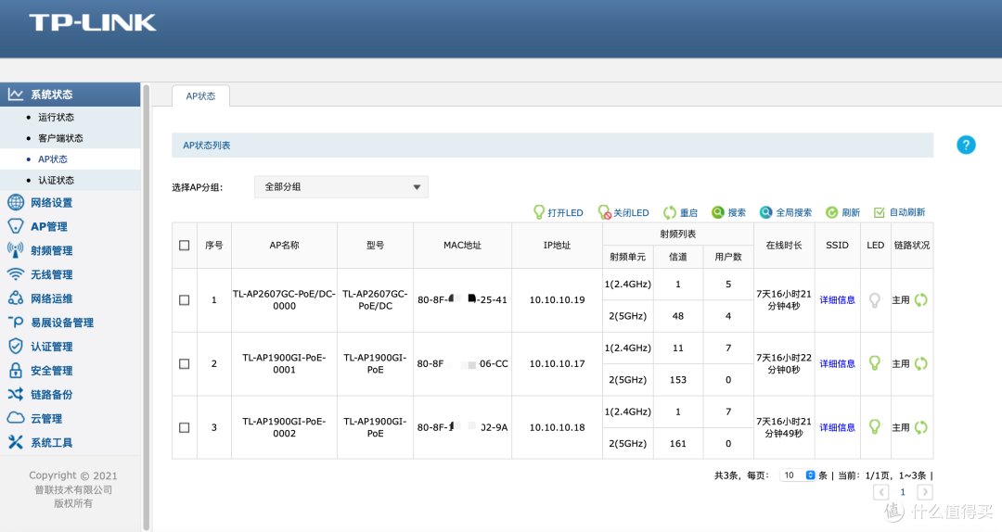The height and width of the screenshot is (532, 1002).
Task: Click the 认证管理 shield-check icon
Action: [16, 346]
